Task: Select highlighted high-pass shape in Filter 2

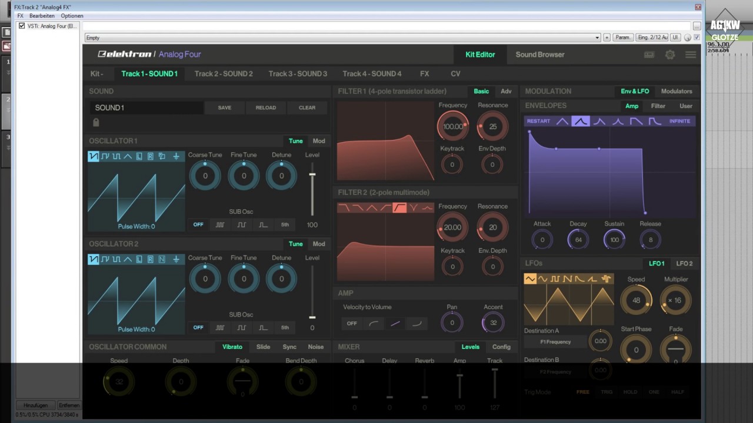Action: click(399, 207)
